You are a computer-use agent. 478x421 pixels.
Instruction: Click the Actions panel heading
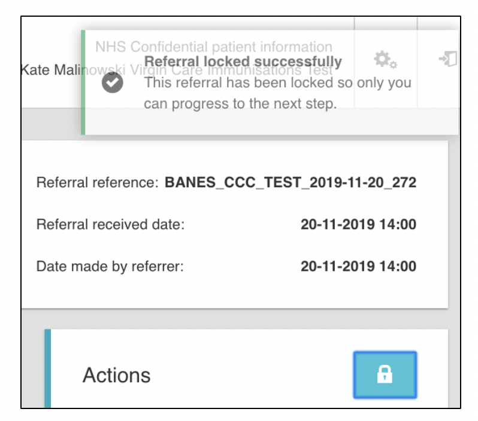coord(116,375)
